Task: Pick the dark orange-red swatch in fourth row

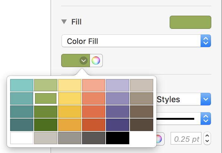Action: coord(94,125)
